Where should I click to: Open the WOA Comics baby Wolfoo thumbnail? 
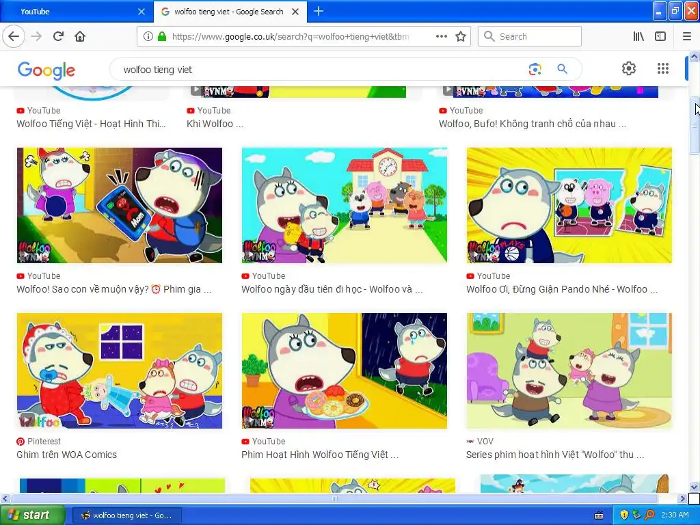tap(120, 371)
